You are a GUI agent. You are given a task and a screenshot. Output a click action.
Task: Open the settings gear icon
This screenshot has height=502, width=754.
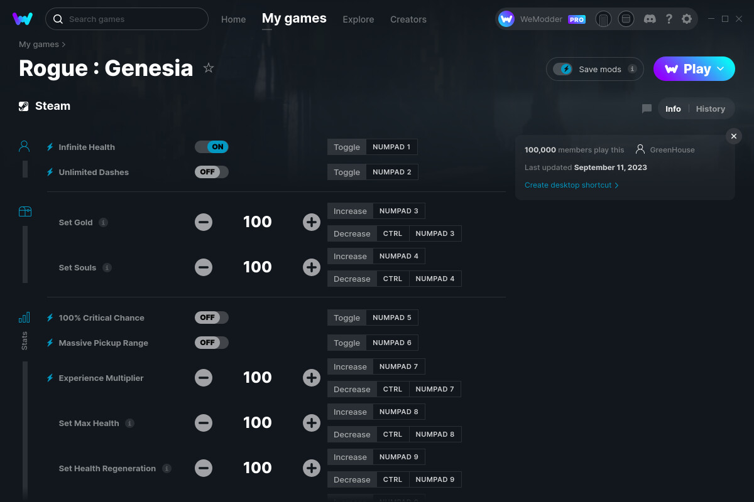(x=687, y=19)
